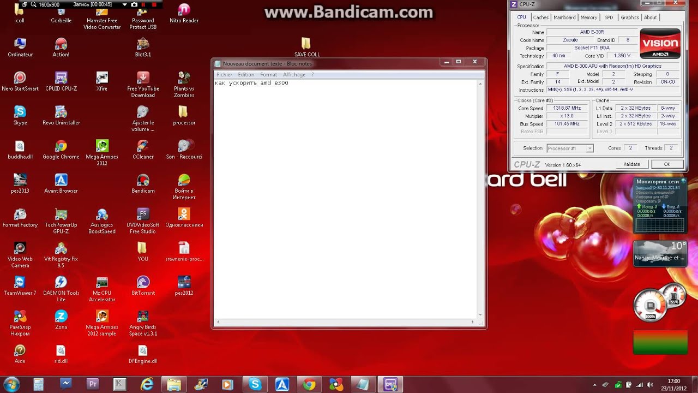Viewport: 698px width, 393px height.
Task: Click the Bandicam camera screenshot icon
Action: (134, 4)
